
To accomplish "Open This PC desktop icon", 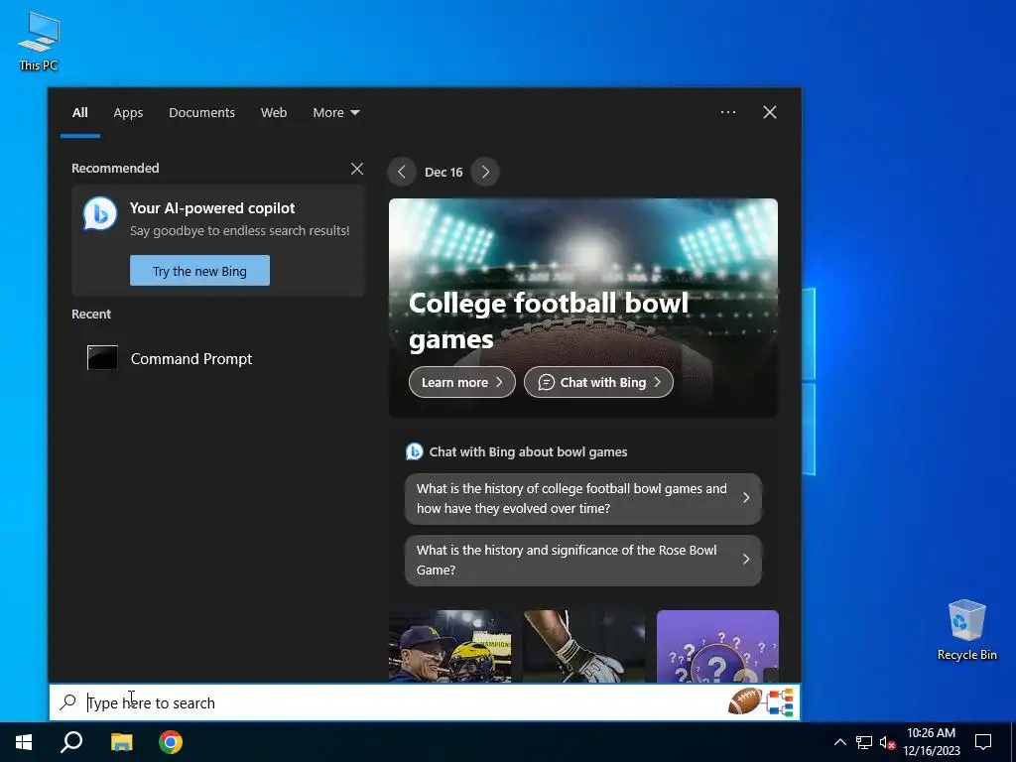I will (39, 41).
